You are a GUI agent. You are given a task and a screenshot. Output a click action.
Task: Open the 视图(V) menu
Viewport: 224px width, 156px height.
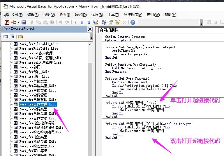pos(49,15)
